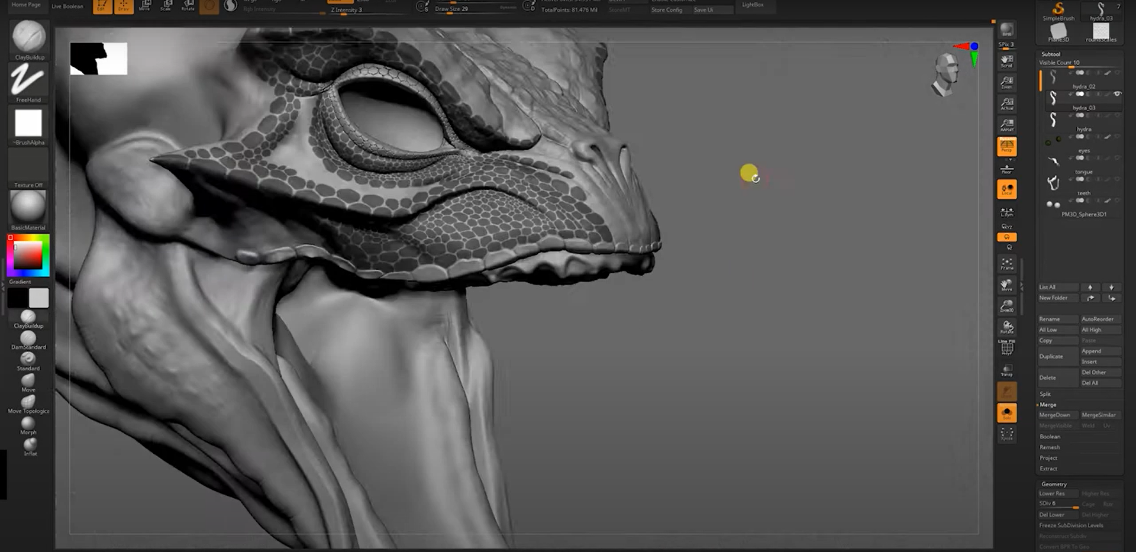Click the MergeDown button
Screen dimensions: 1136x552
click(x=1054, y=415)
